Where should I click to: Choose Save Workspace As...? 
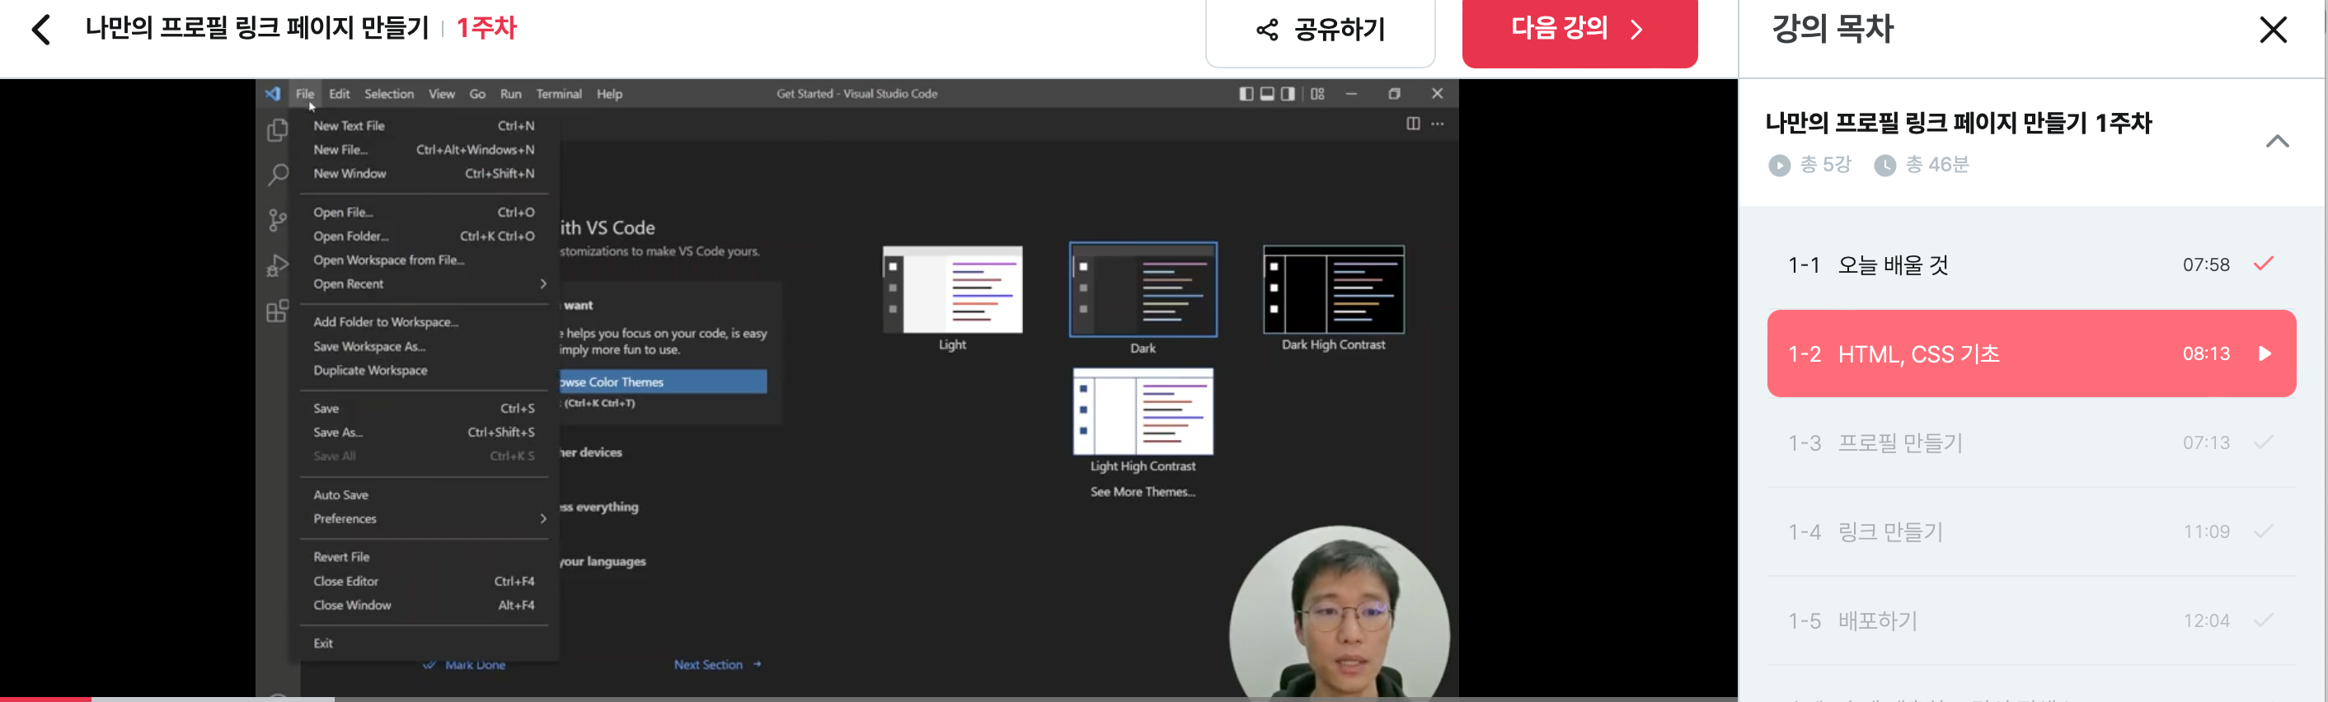[424, 346]
